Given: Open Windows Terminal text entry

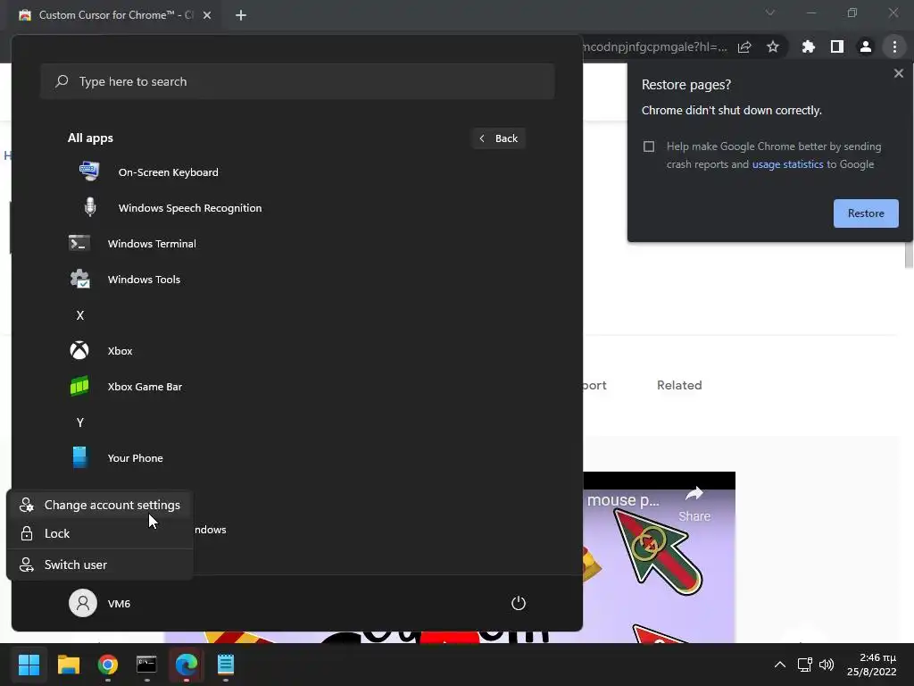Looking at the screenshot, I should tap(152, 243).
